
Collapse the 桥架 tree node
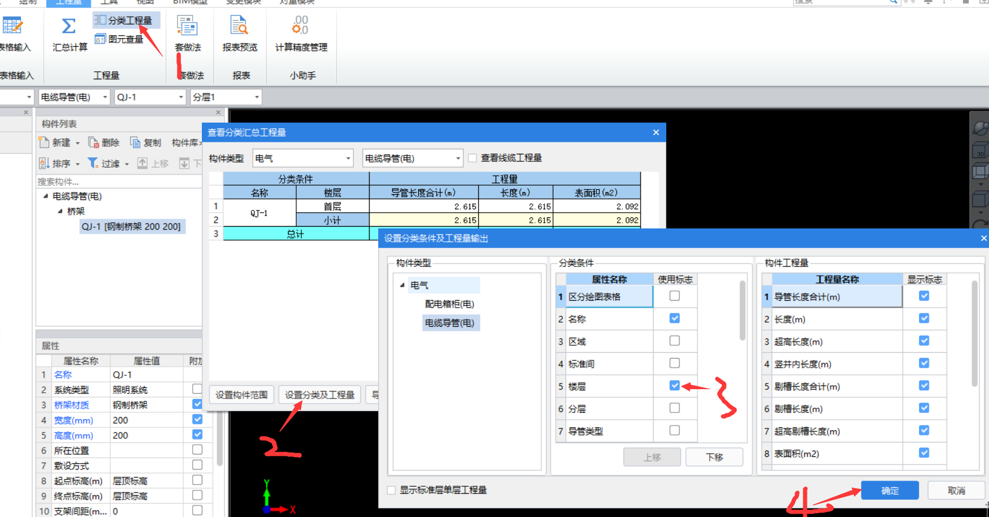click(x=60, y=211)
